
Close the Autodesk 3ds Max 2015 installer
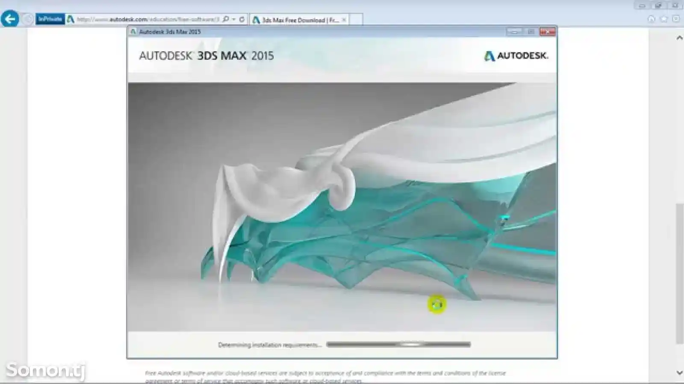click(x=548, y=32)
